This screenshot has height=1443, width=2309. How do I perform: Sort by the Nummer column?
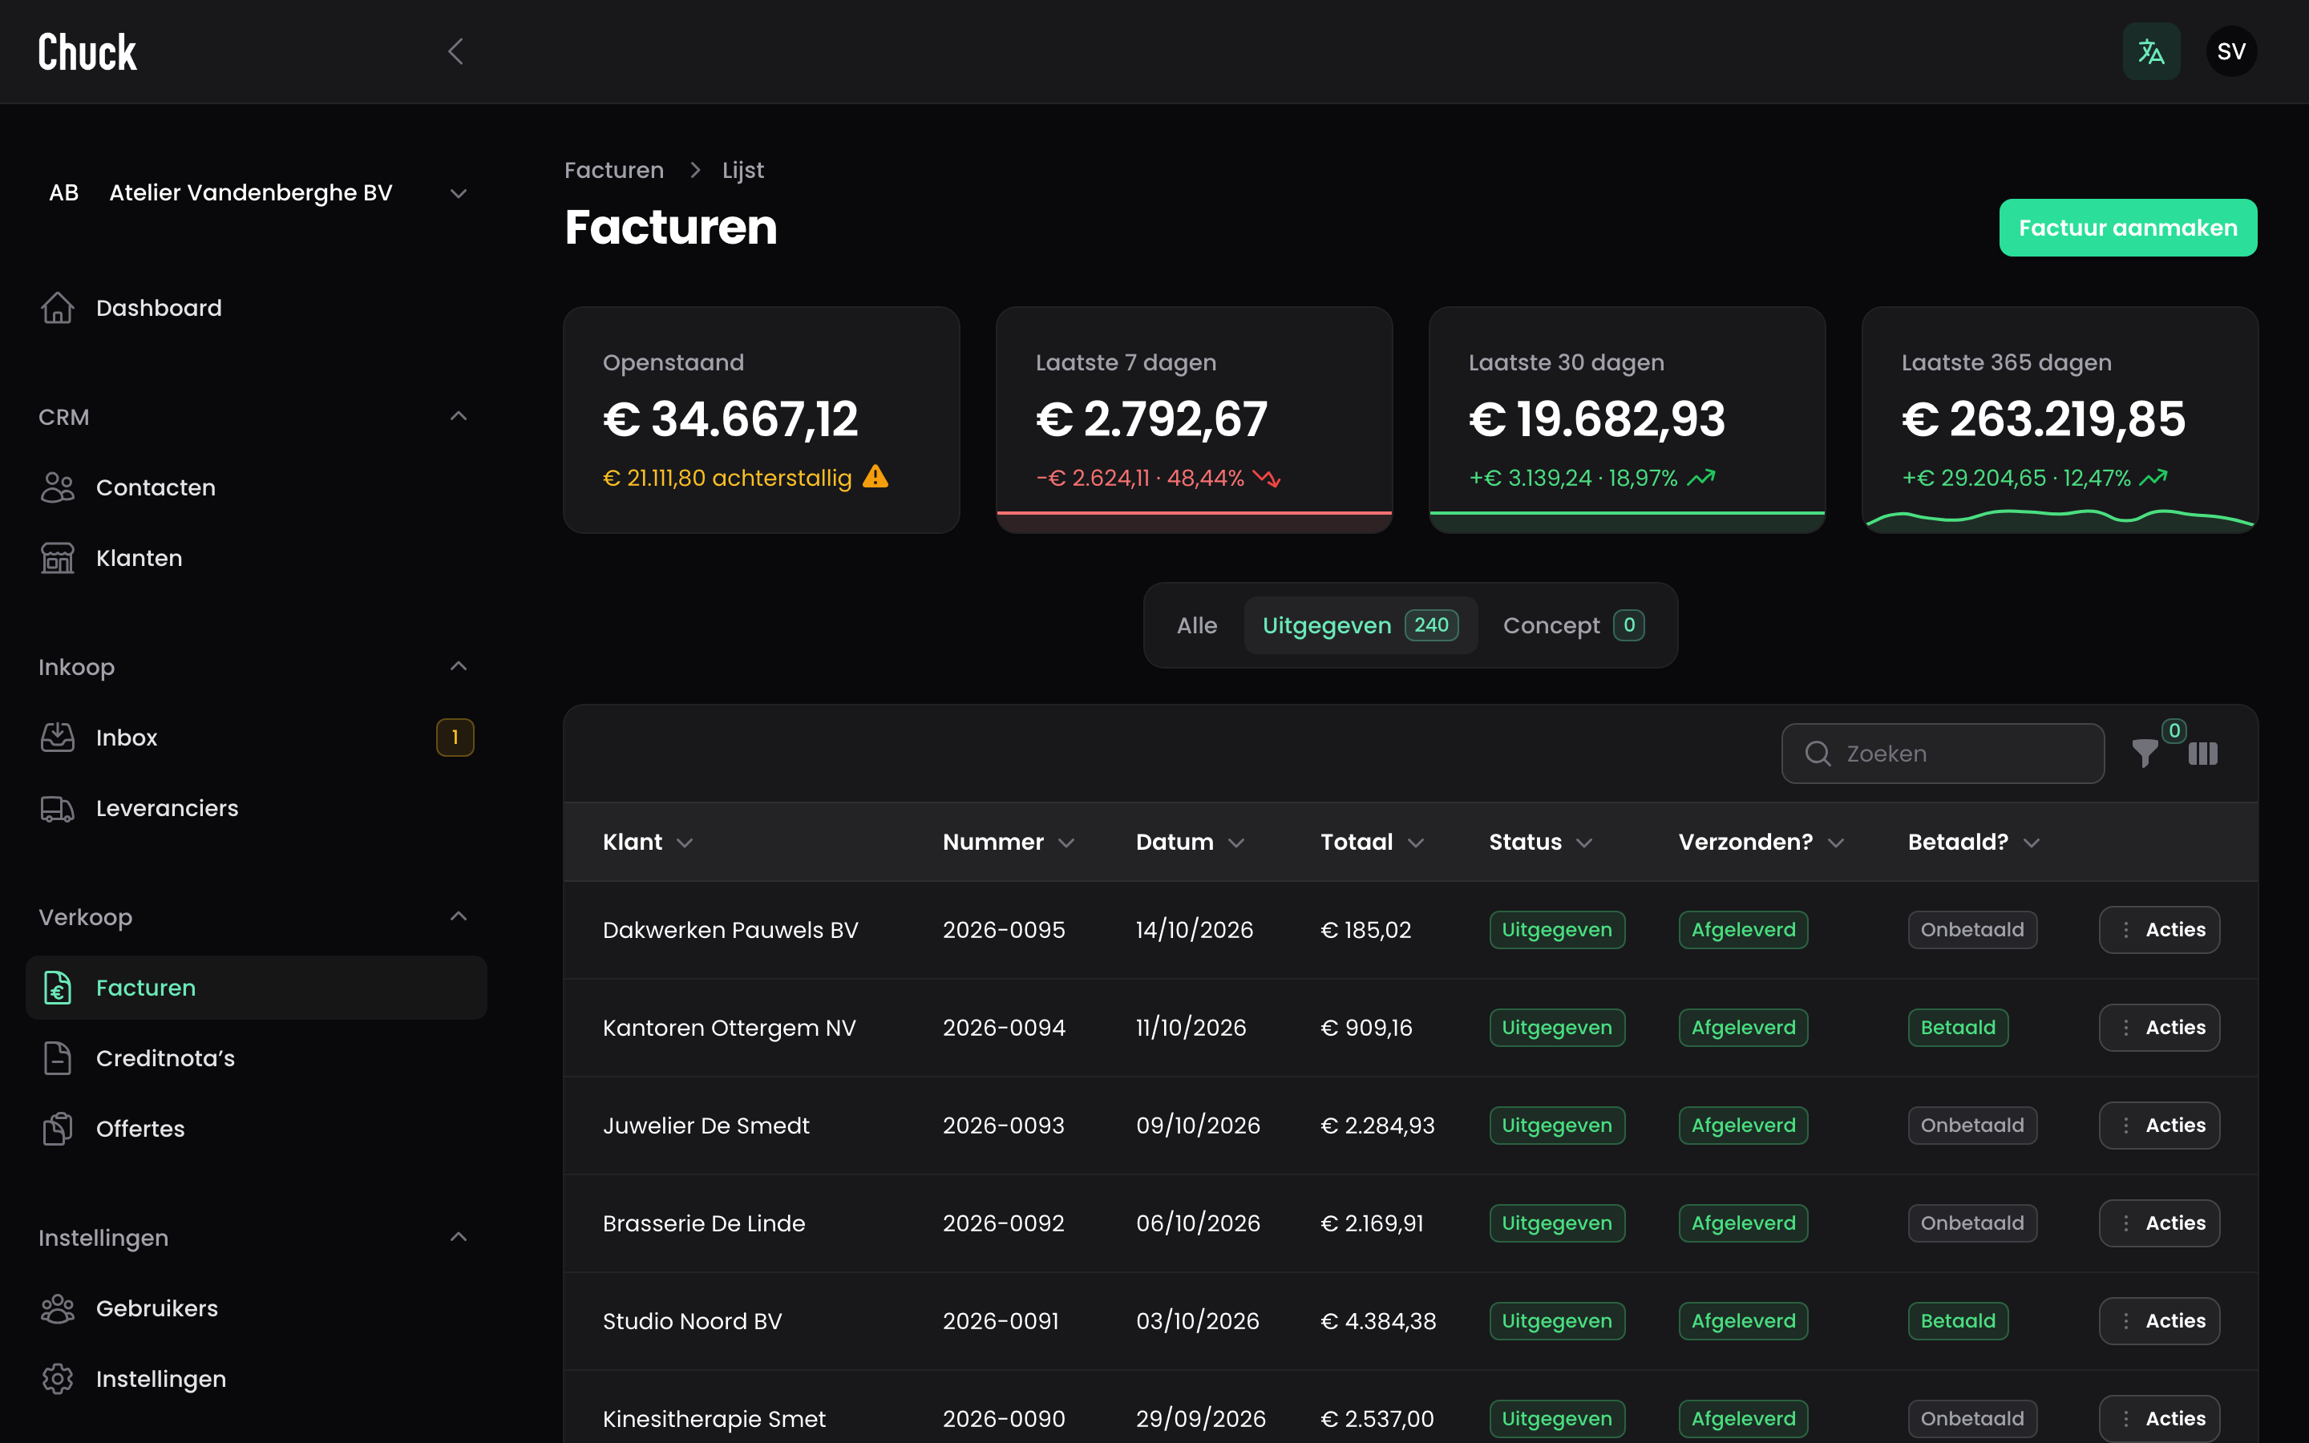pos(1009,842)
